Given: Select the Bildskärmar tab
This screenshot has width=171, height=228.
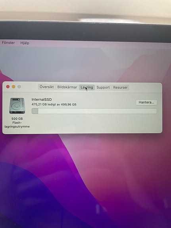Looking at the screenshot, I should pos(67,87).
